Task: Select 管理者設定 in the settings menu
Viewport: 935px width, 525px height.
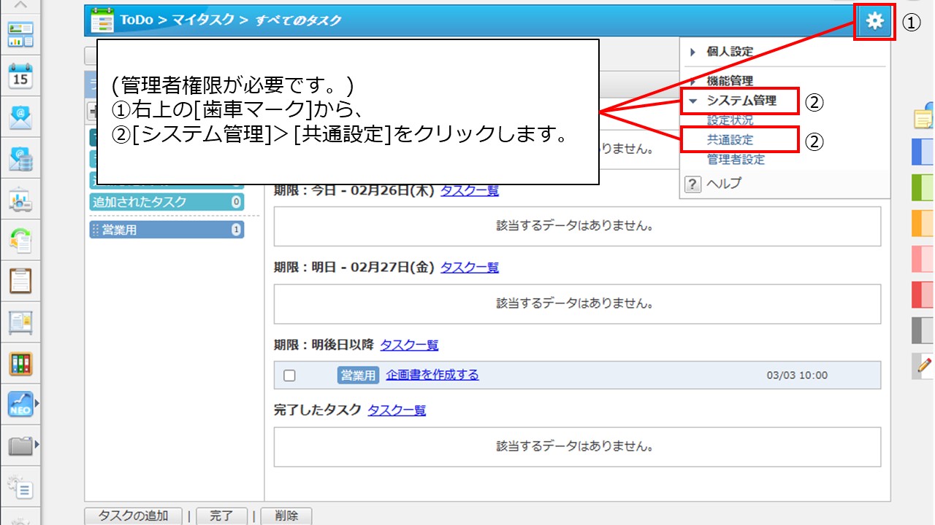Action: (x=736, y=159)
